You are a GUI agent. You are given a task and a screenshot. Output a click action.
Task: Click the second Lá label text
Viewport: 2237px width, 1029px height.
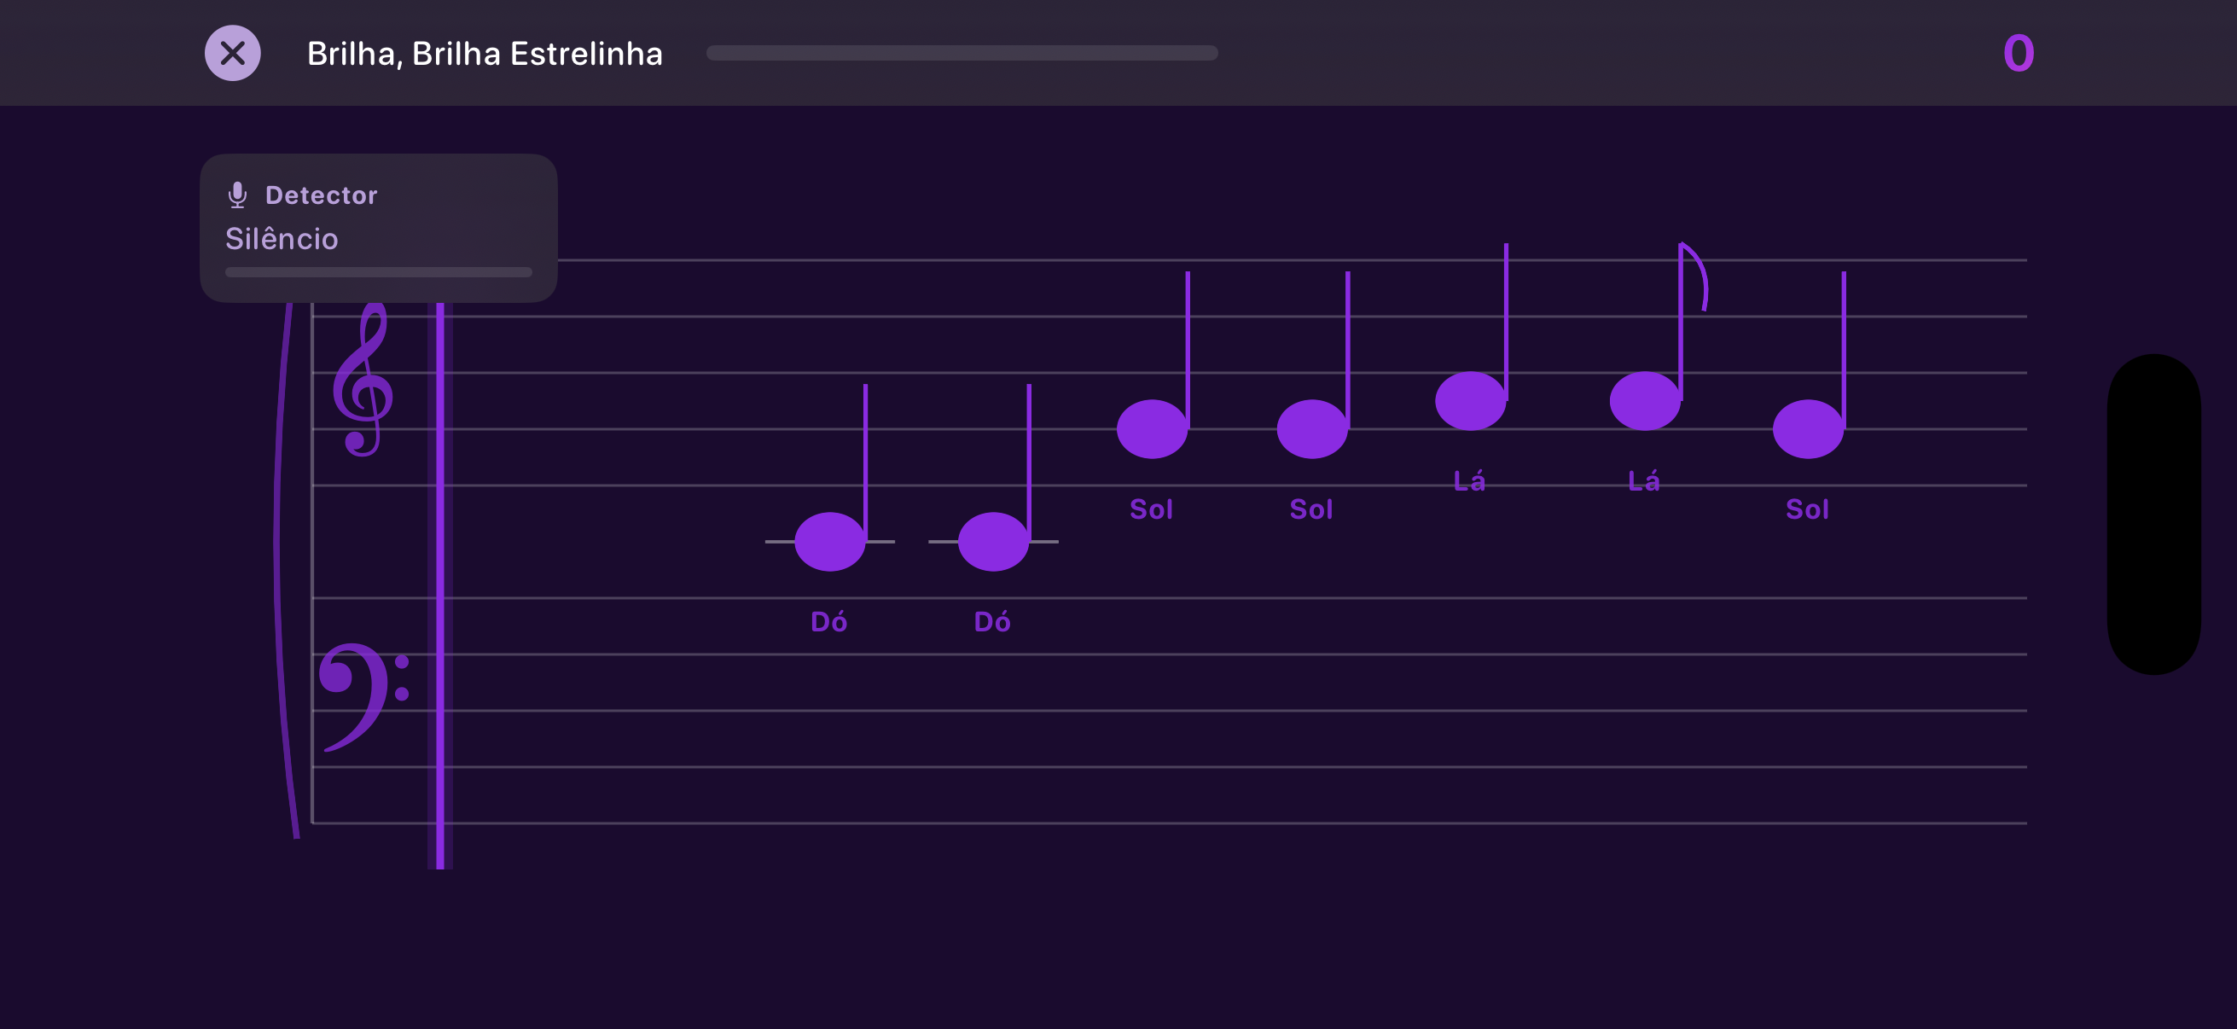[1644, 481]
